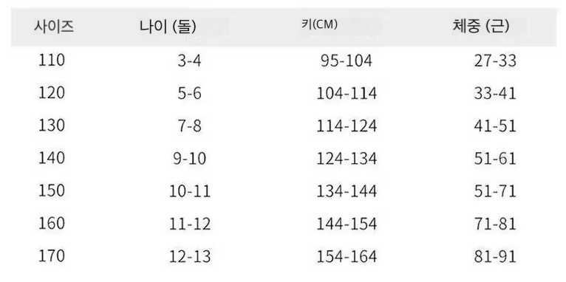Image resolution: width=566 pixels, height=282 pixels.
Task: Click height value 154-164
Action: pyautogui.click(x=347, y=256)
